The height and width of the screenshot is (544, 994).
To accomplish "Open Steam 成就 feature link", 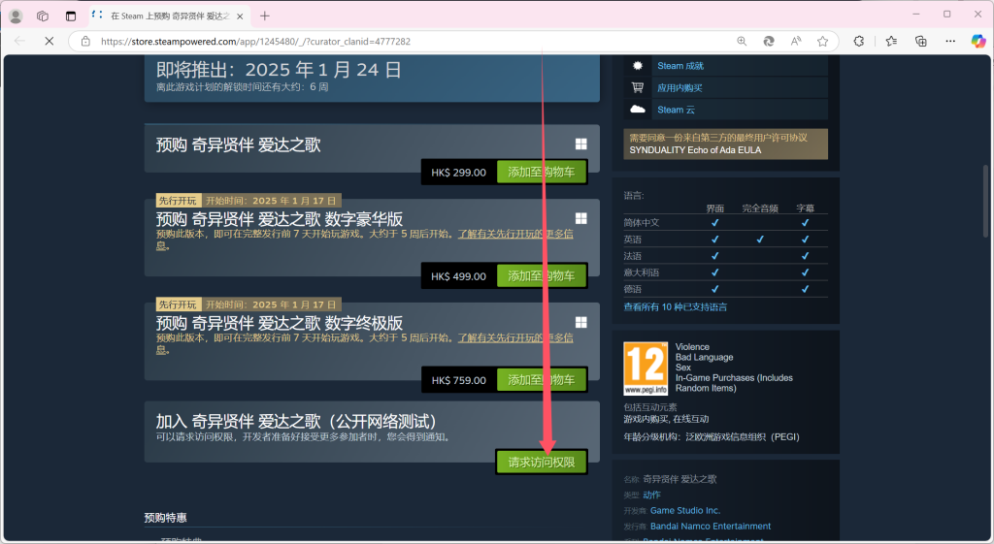I will [680, 66].
